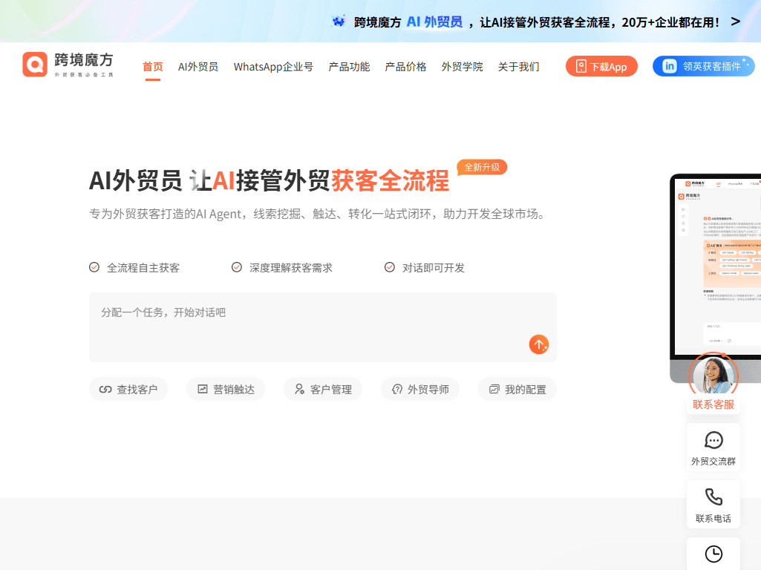Viewport: 761px width, 570px height.
Task: Open the AI外贸员 menu item
Action: [198, 67]
